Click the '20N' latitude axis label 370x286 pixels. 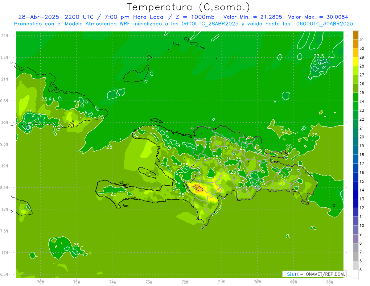point(5,122)
